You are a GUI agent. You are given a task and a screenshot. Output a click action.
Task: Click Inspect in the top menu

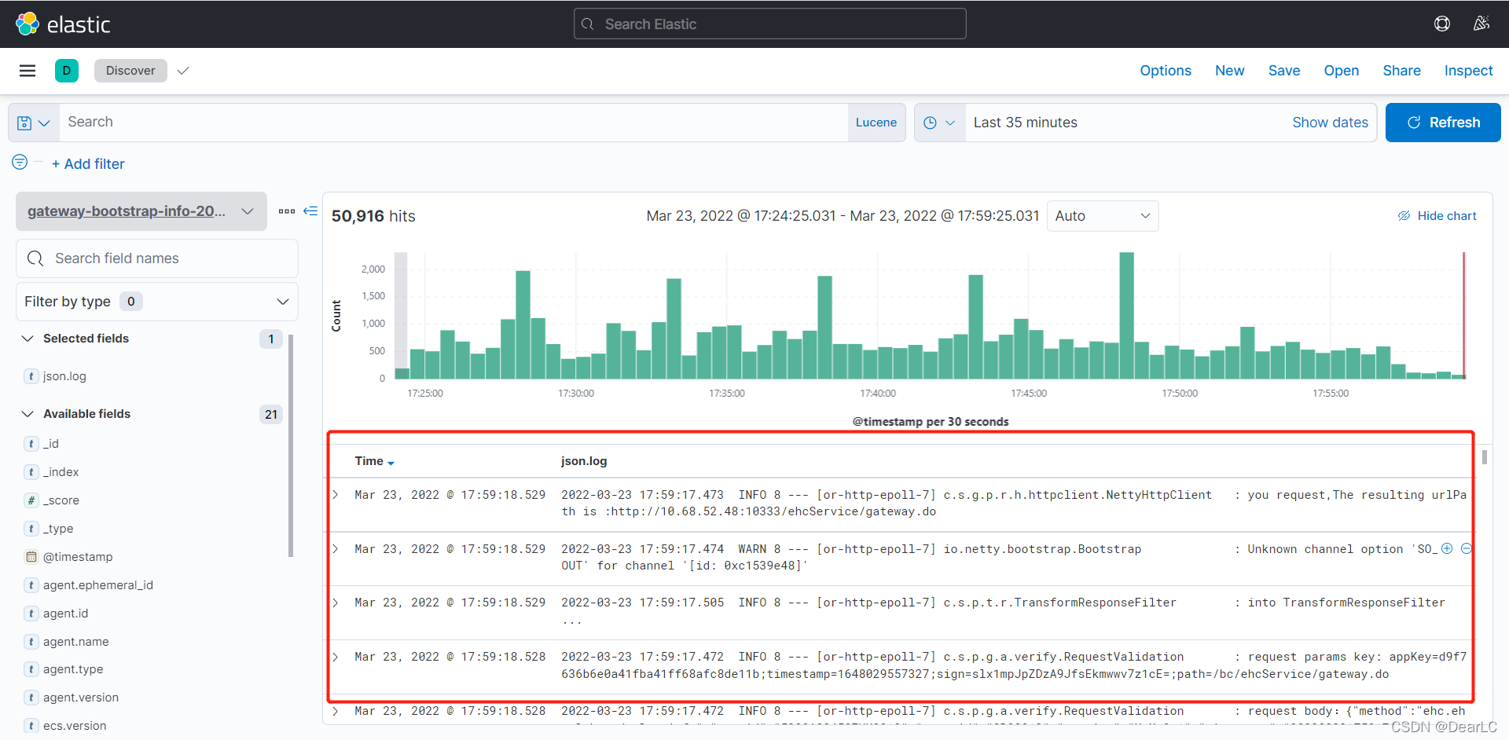point(1468,71)
